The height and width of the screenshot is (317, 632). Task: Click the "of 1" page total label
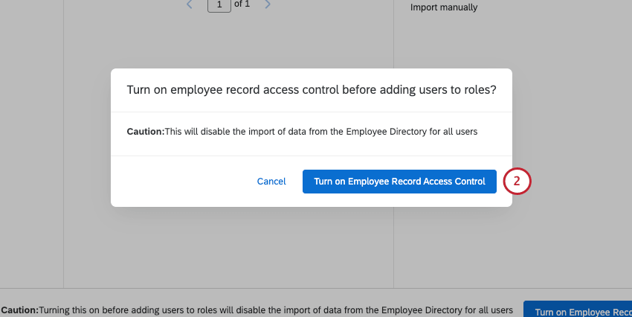pyautogui.click(x=242, y=4)
